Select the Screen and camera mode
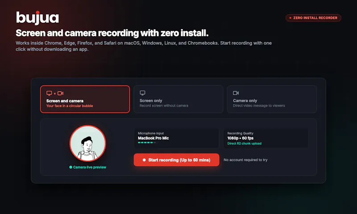This screenshot has width=357, height=214. click(x=85, y=99)
